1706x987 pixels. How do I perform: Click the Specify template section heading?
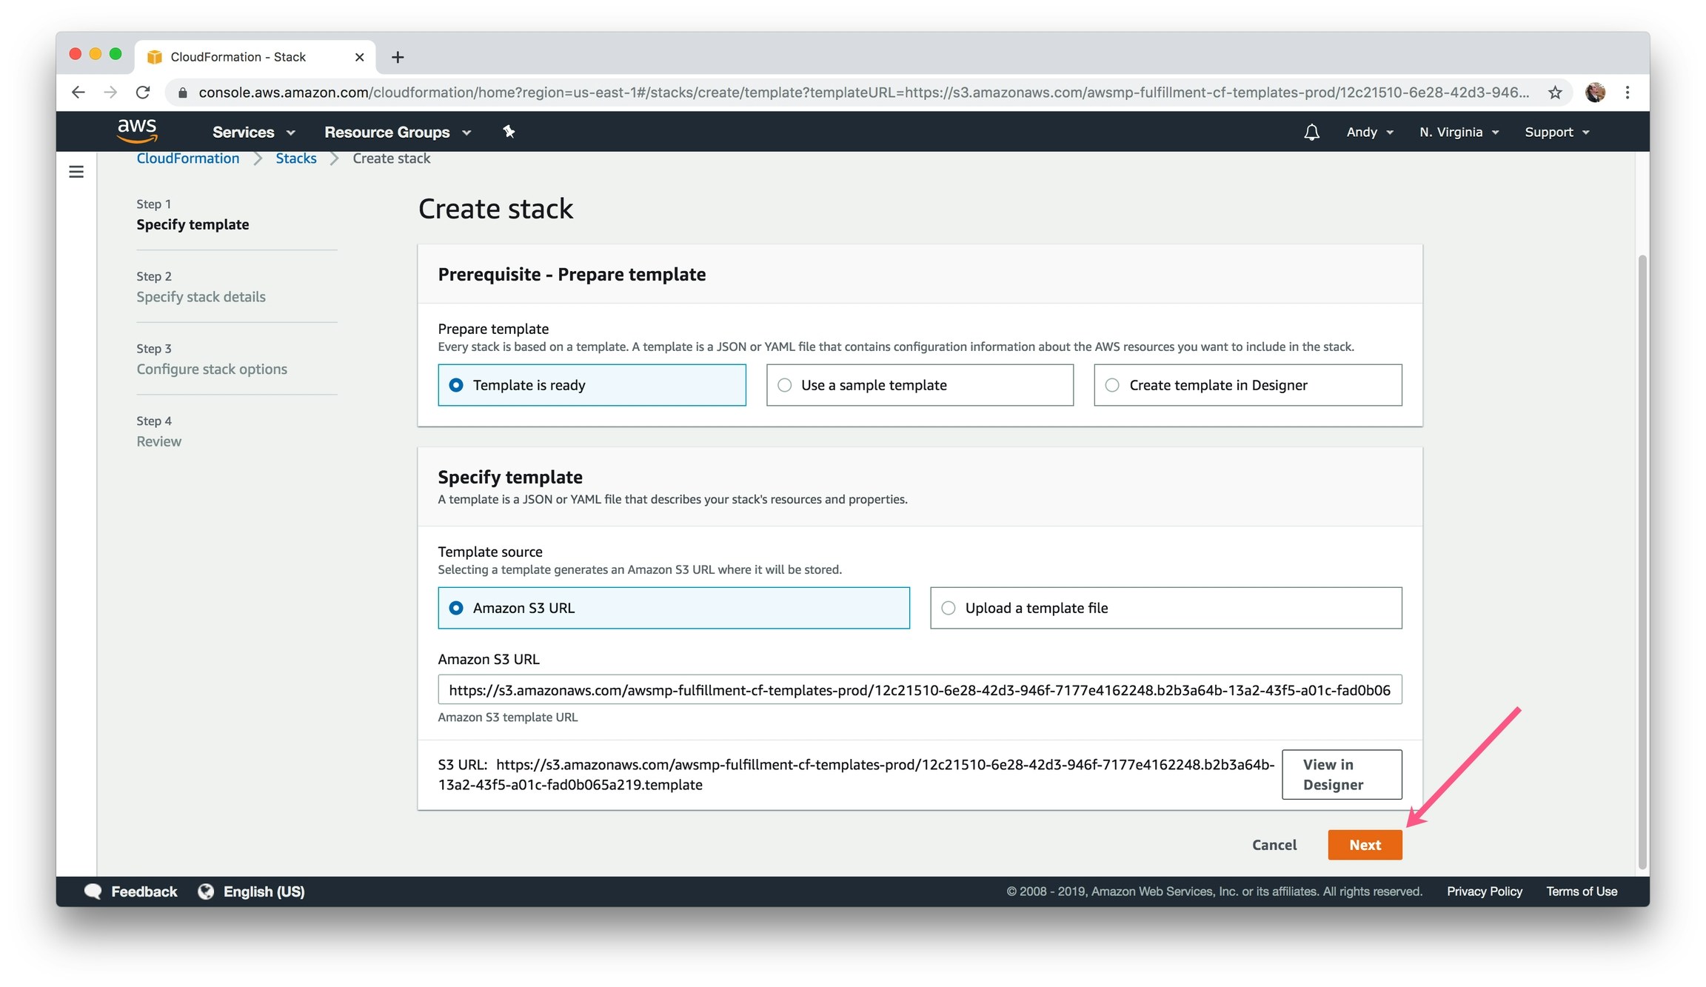point(510,477)
